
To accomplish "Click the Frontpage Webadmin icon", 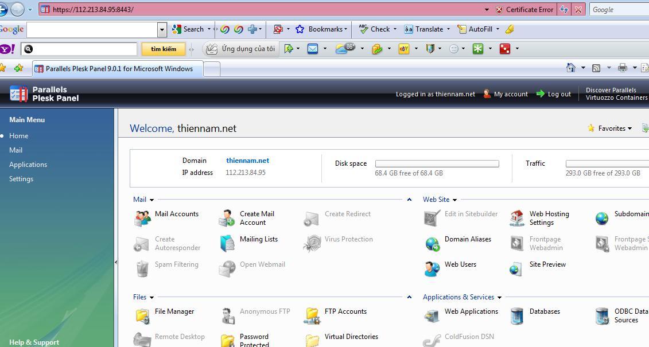I will coord(516,243).
